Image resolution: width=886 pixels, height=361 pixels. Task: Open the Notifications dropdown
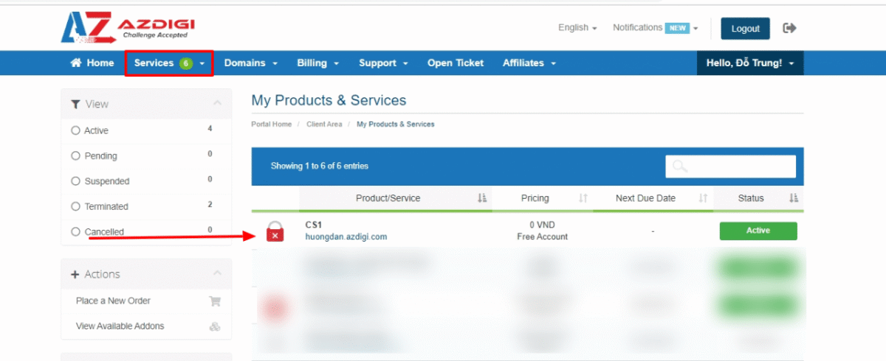[x=654, y=28]
